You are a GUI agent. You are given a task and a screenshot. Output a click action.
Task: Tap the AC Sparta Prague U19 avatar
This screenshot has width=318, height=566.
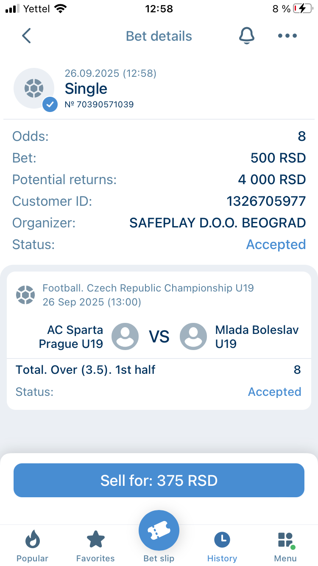click(125, 336)
